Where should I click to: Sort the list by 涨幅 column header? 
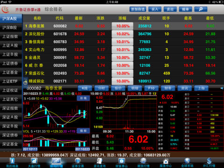(122, 18)
